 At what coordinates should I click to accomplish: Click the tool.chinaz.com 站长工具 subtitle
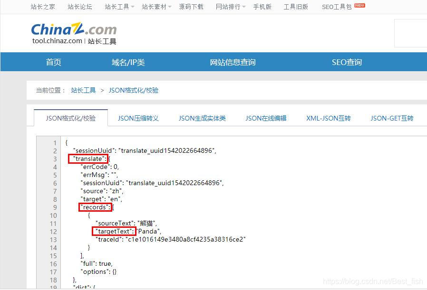(x=74, y=41)
